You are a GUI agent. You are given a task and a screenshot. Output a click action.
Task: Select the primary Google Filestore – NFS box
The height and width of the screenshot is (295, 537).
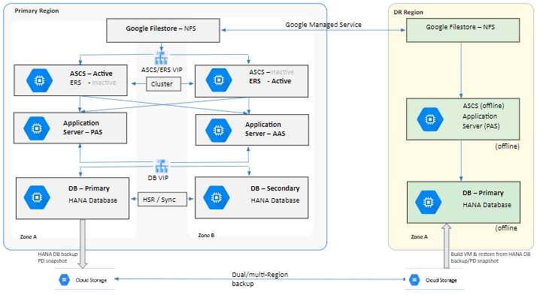click(162, 31)
